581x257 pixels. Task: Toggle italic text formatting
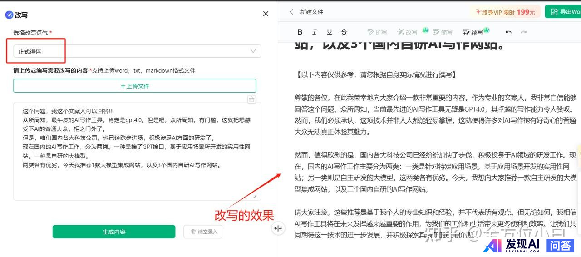click(x=314, y=32)
